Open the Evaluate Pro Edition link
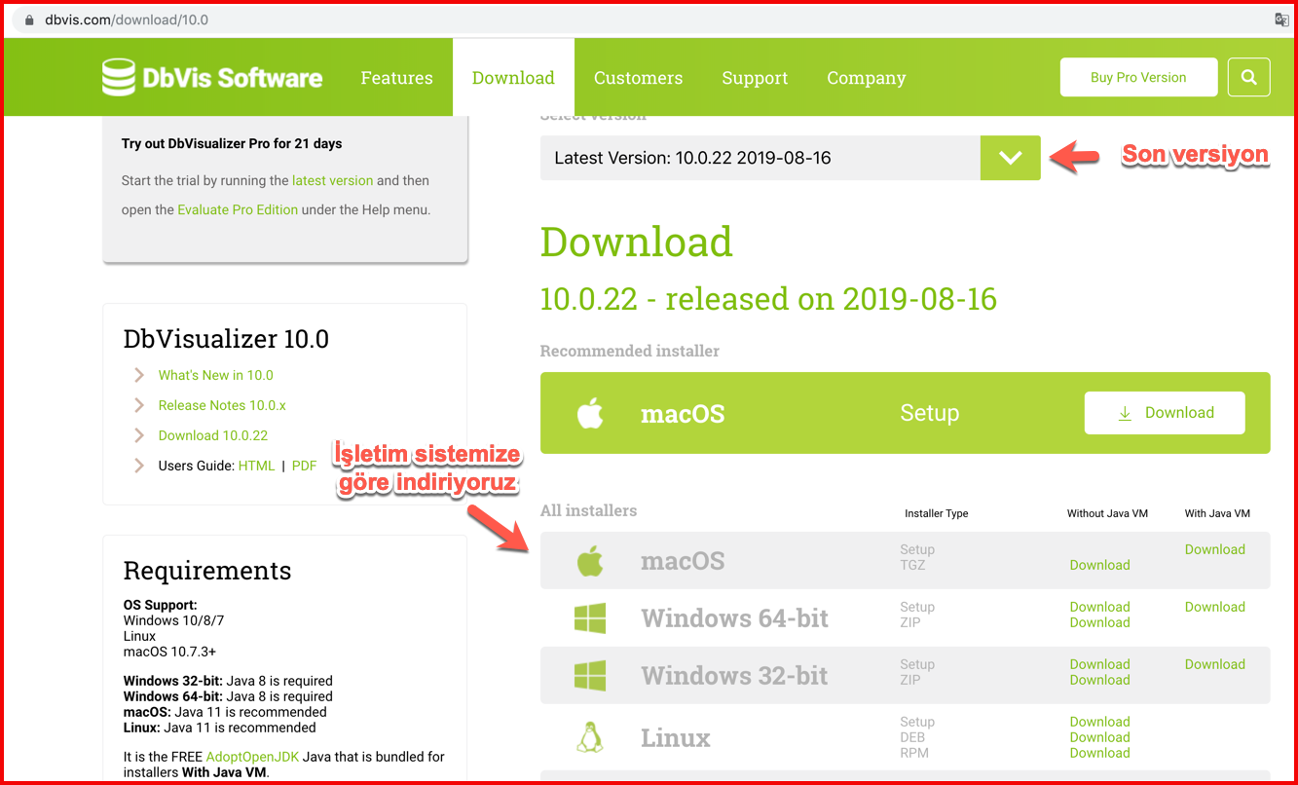This screenshot has width=1298, height=785. point(238,209)
